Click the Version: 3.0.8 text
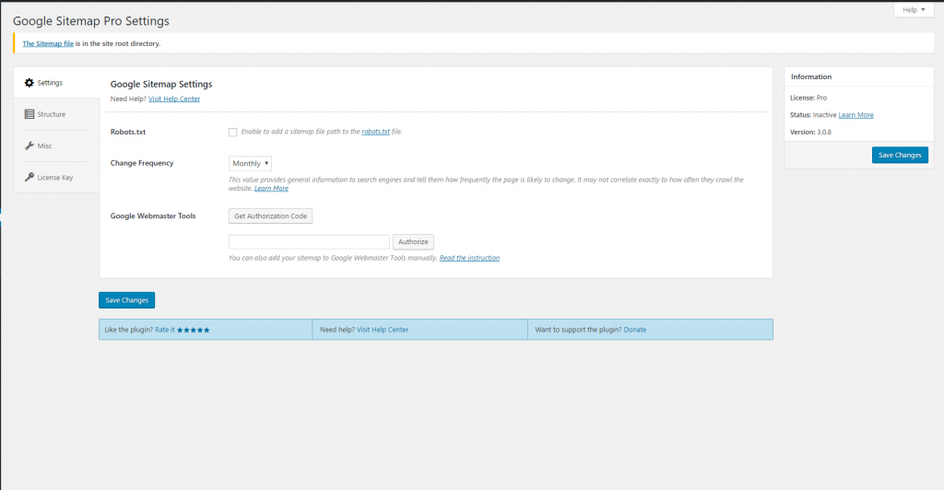 pos(810,132)
